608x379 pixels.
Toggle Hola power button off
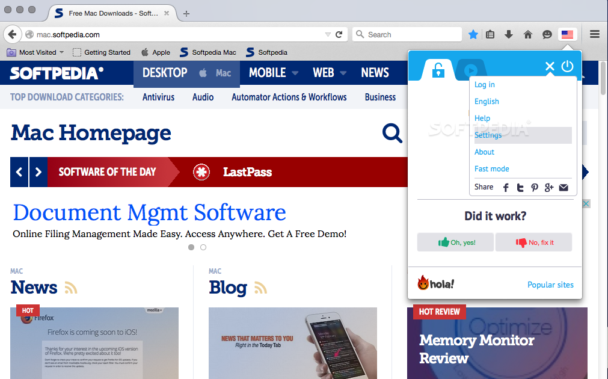pos(567,66)
